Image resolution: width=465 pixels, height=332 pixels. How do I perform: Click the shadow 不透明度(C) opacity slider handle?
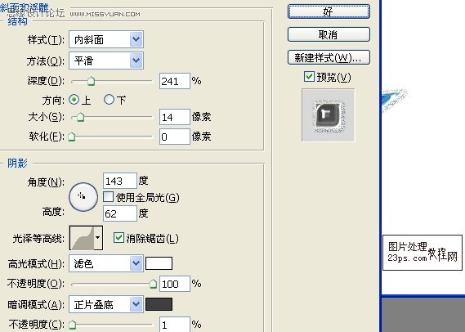tap(73, 325)
